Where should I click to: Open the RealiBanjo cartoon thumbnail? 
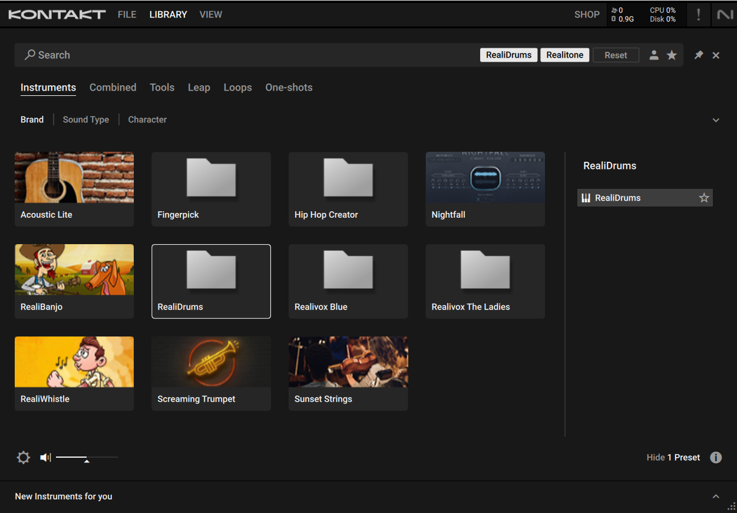(x=74, y=269)
